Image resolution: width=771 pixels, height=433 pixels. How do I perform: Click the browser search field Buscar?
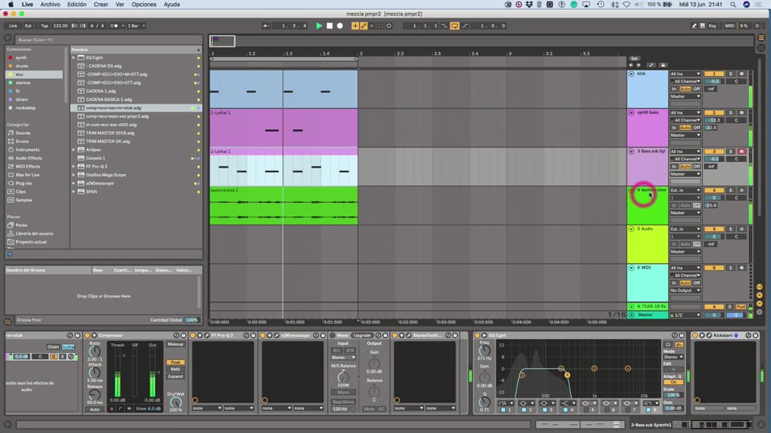108,40
